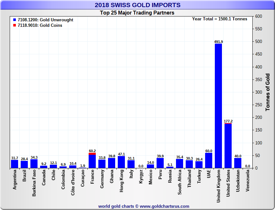Click the '9.2' value above Canada
The width and height of the screenshot is (275, 210).
[44, 164]
